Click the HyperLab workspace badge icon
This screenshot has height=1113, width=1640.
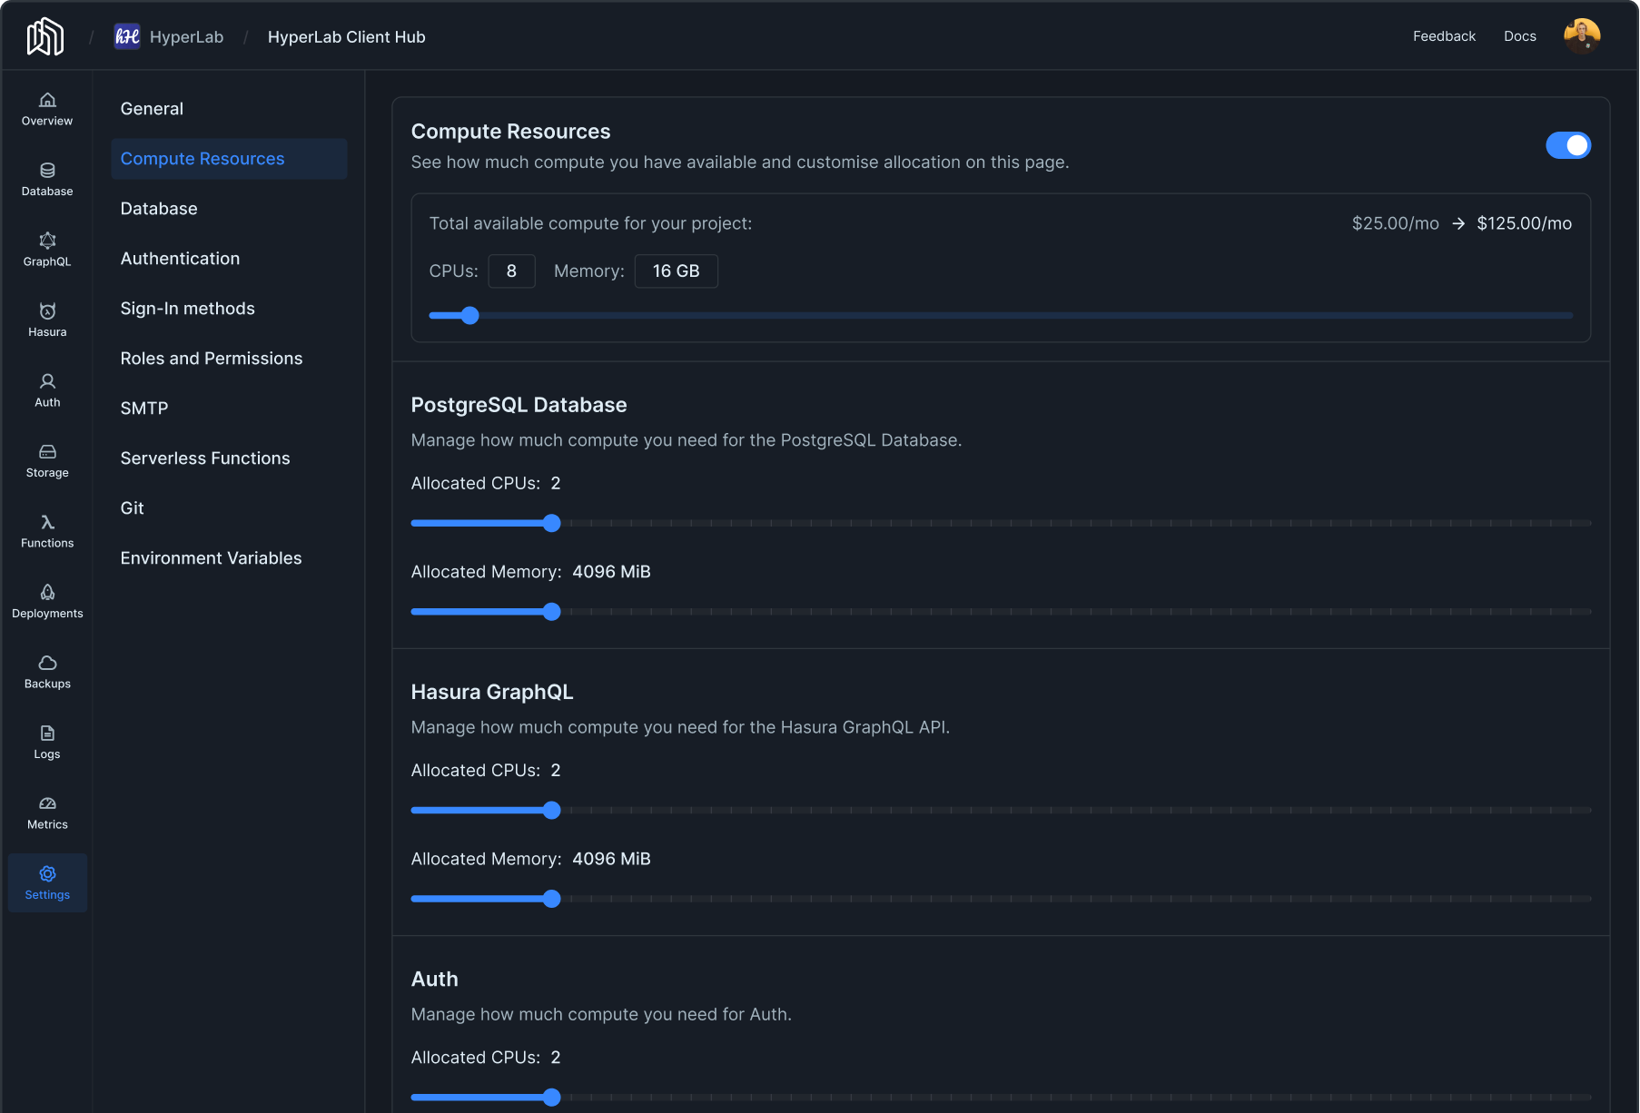coord(127,36)
